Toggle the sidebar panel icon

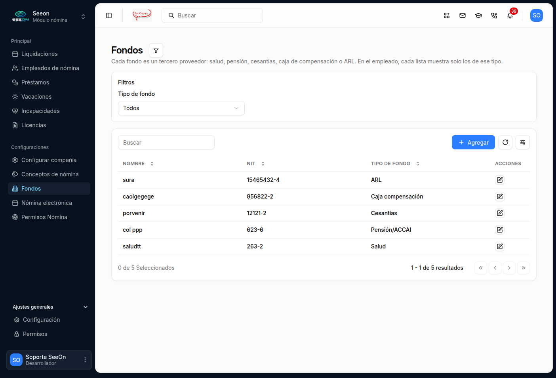pyautogui.click(x=109, y=15)
